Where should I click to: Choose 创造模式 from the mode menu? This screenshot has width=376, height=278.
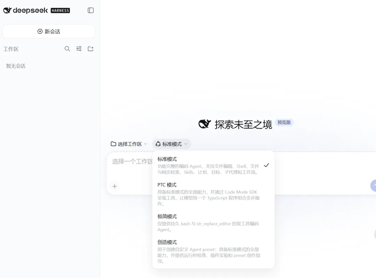(213, 252)
